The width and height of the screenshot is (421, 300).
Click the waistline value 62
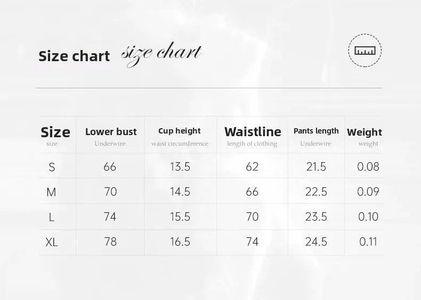tap(252, 167)
